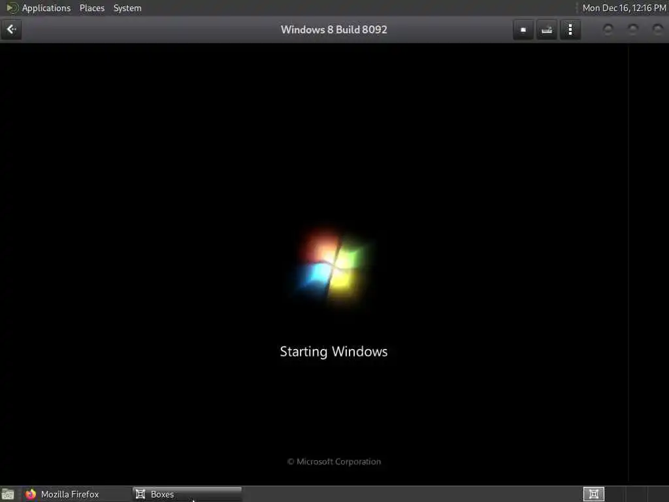669x502 pixels.
Task: Go back to the Boxes overview
Action: [11, 29]
